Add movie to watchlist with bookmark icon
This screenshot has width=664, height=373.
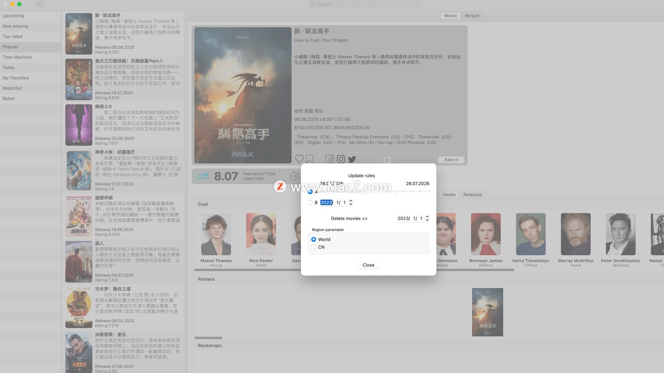[x=310, y=159]
